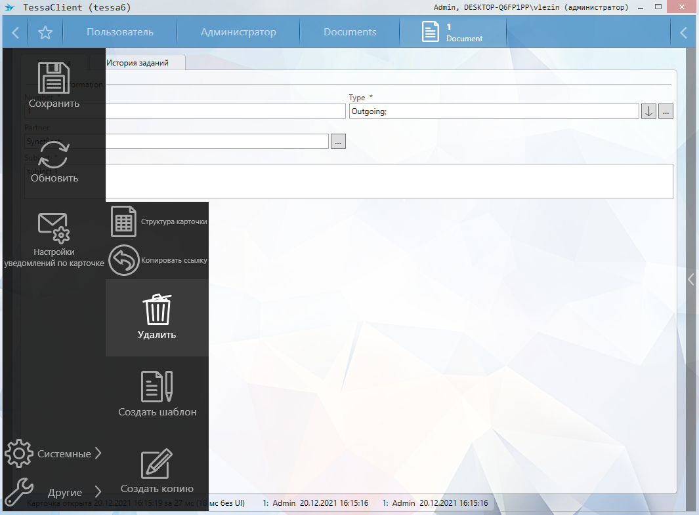
Task: Switch to the Documents workspace tab
Action: (x=350, y=32)
